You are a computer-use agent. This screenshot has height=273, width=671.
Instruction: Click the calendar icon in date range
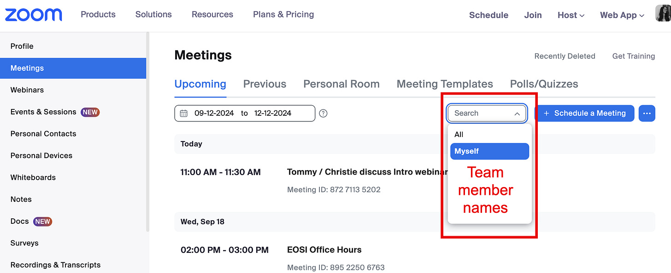tap(183, 113)
